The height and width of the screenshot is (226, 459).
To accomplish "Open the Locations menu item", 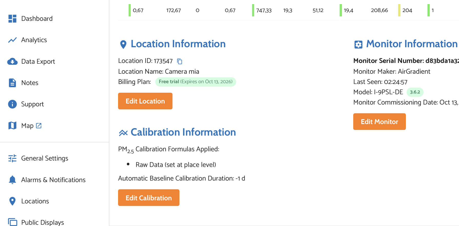I will pyautogui.click(x=35, y=201).
